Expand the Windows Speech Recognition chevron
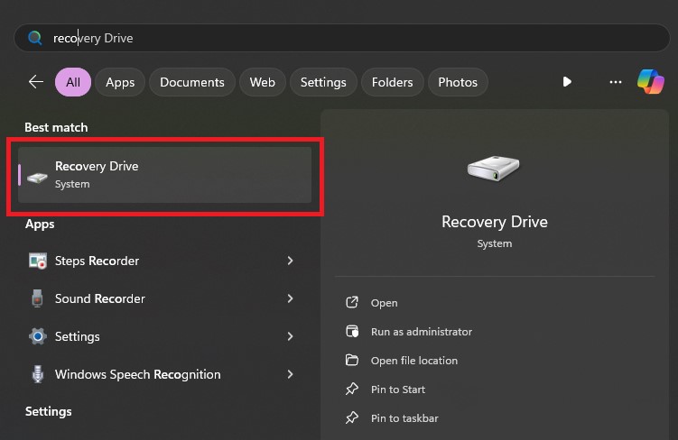678x440 pixels. pos(290,374)
